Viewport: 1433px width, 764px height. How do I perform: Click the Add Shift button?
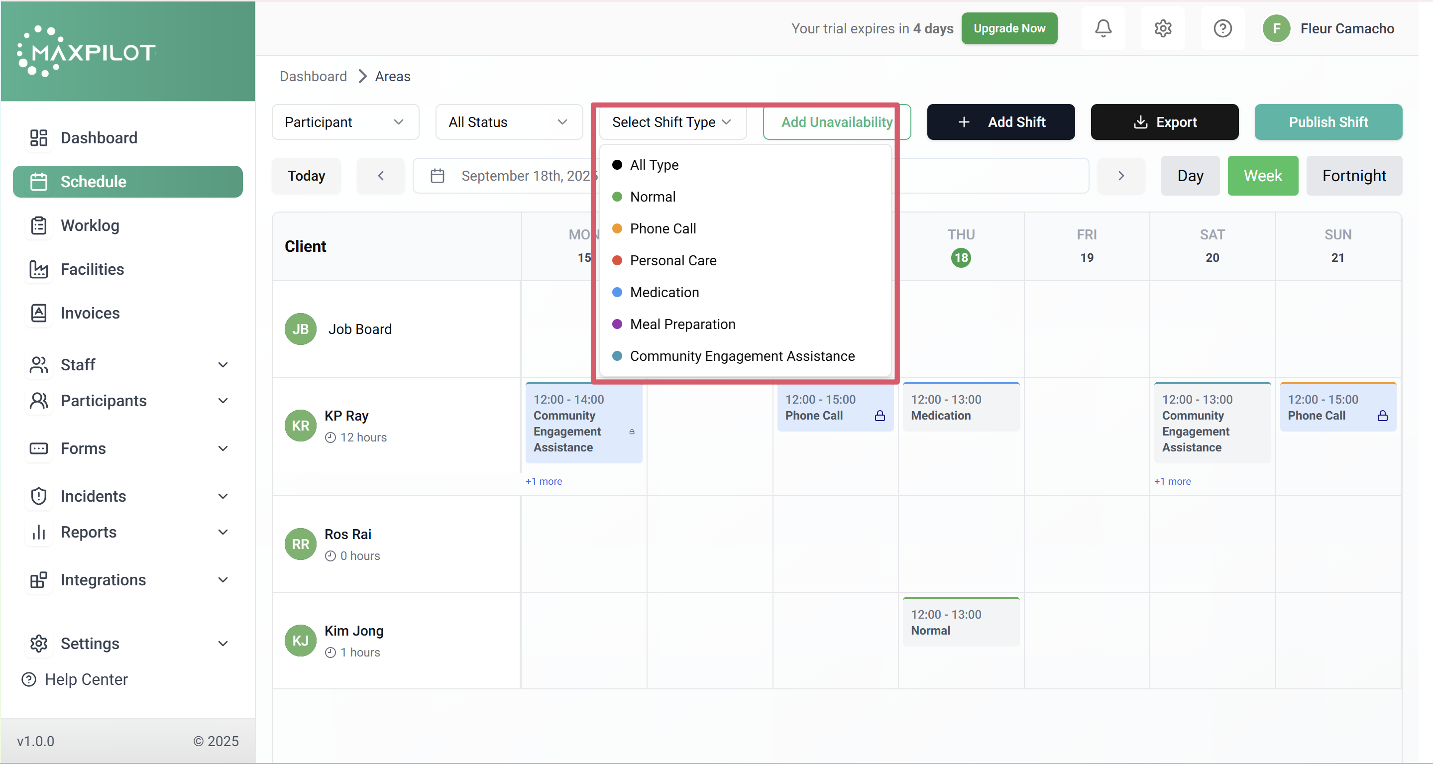click(1000, 122)
